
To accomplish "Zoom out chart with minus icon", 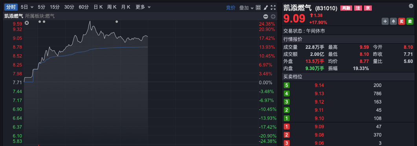I will [265, 17].
